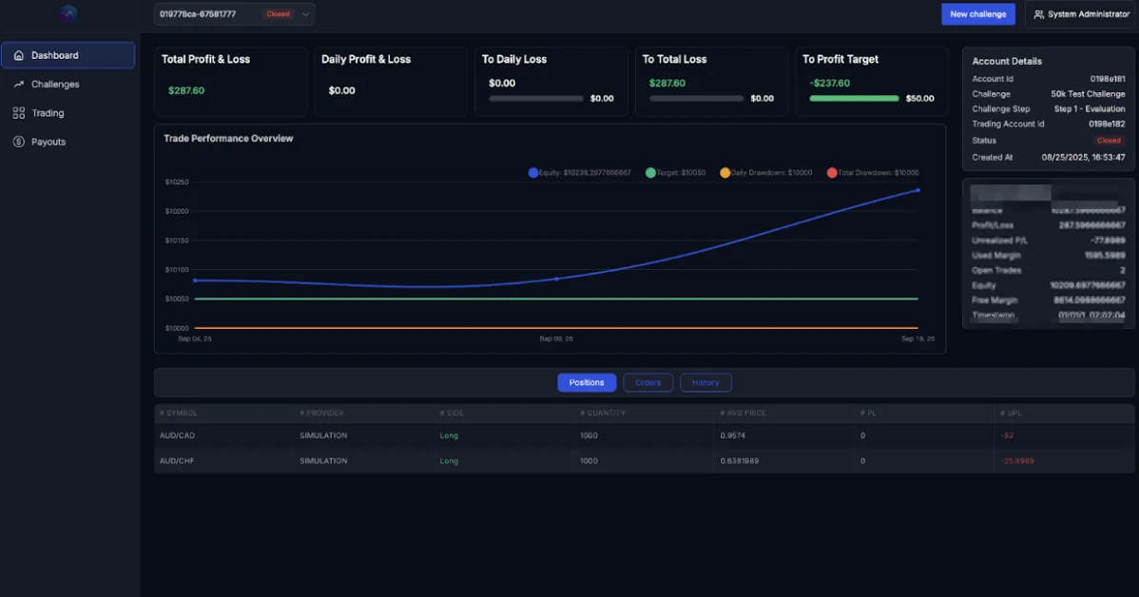Expand the account selector chevron arrow
The image size is (1139, 597).
pyautogui.click(x=305, y=14)
